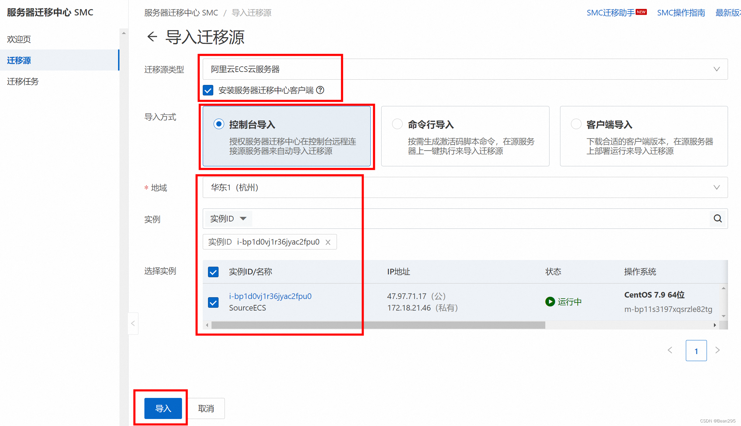Go to 欢迎页 in the sidebar
The width and height of the screenshot is (741, 426).
pyautogui.click(x=19, y=39)
